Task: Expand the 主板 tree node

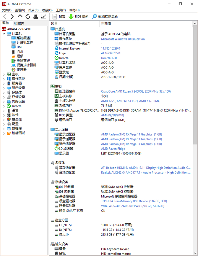Action: coord(4,74)
